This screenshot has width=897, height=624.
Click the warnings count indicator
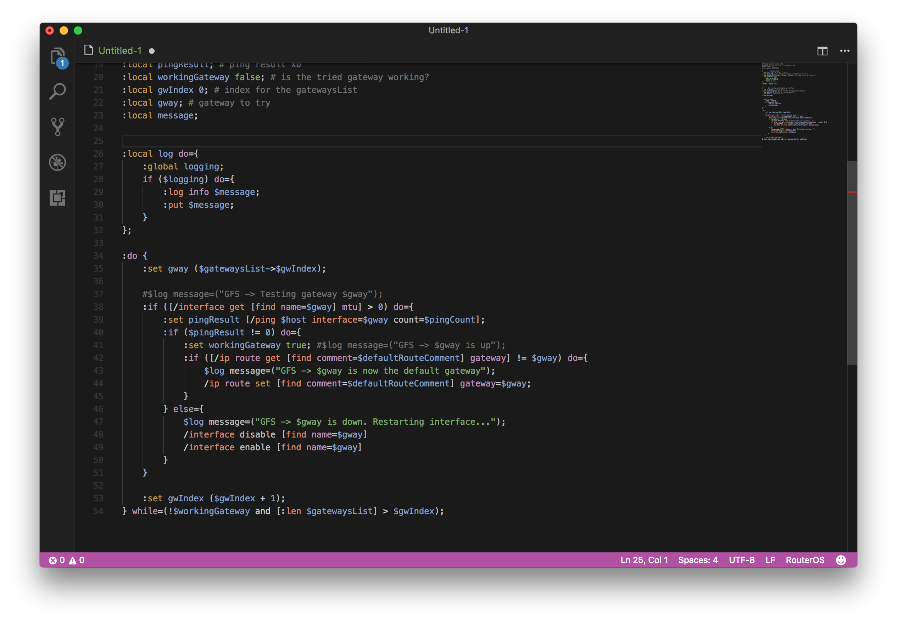(x=77, y=560)
